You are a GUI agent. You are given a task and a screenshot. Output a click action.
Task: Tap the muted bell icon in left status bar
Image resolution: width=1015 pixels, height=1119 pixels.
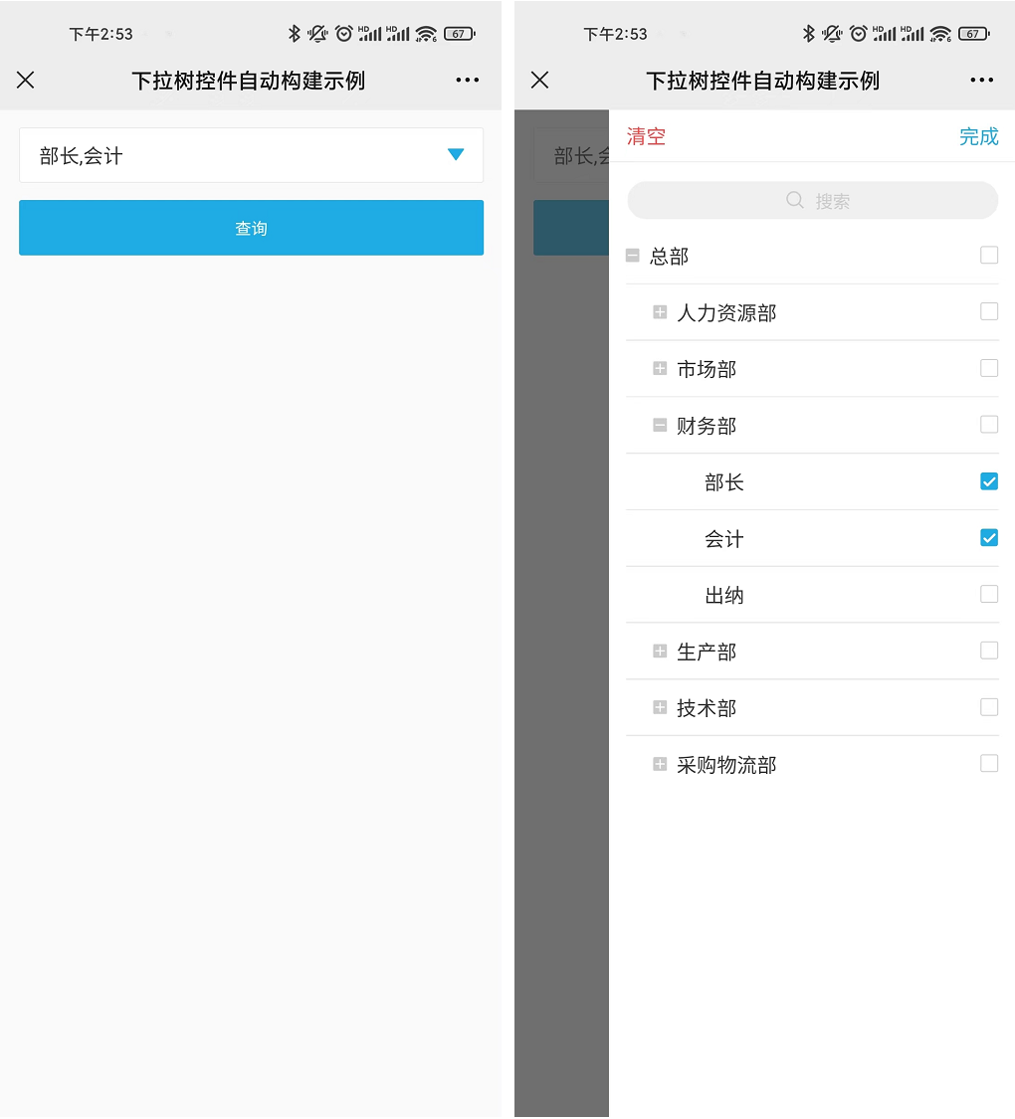pos(317,34)
